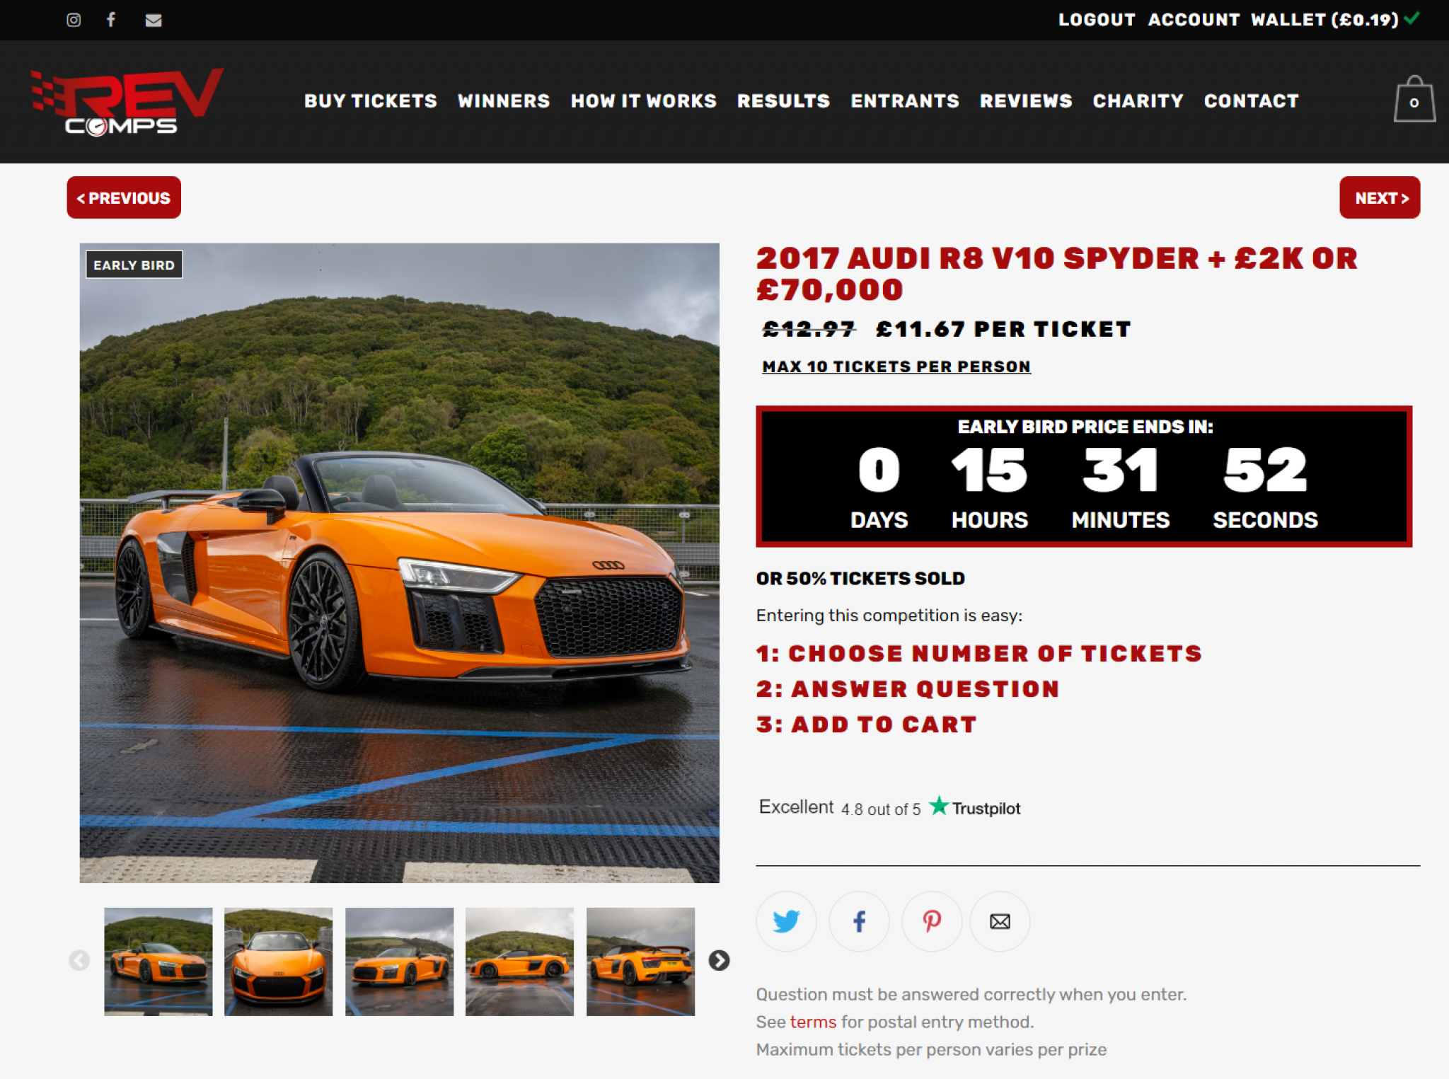Select the front-view car thumbnail
This screenshot has height=1079, width=1449.
point(279,962)
